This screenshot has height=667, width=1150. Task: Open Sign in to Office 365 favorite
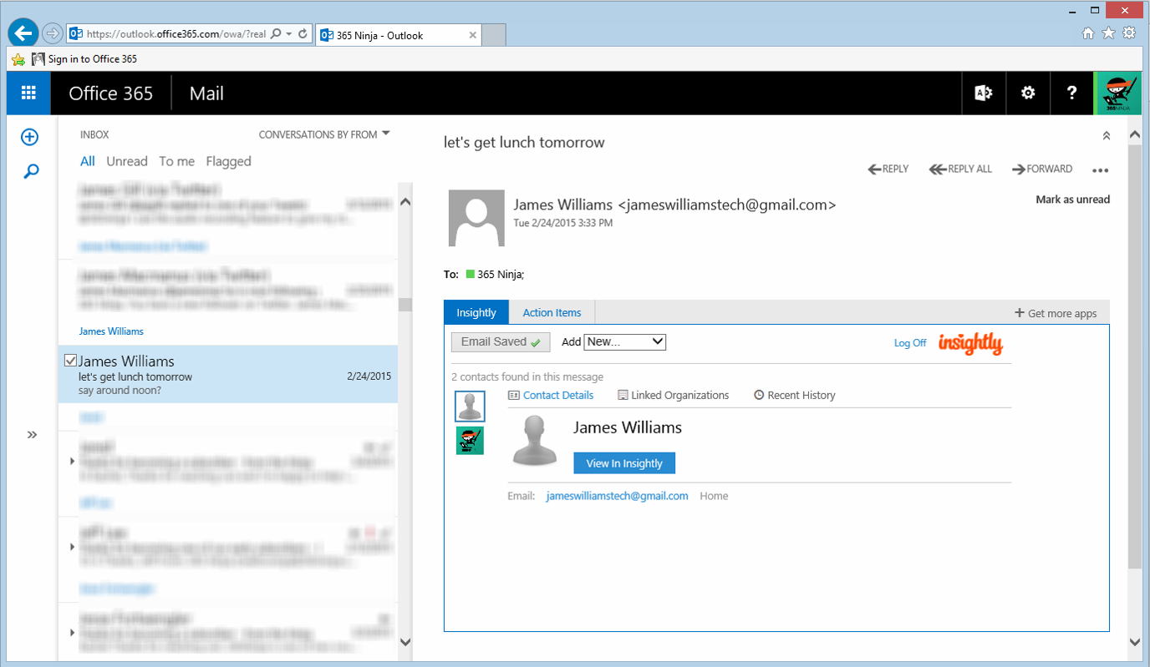click(84, 59)
